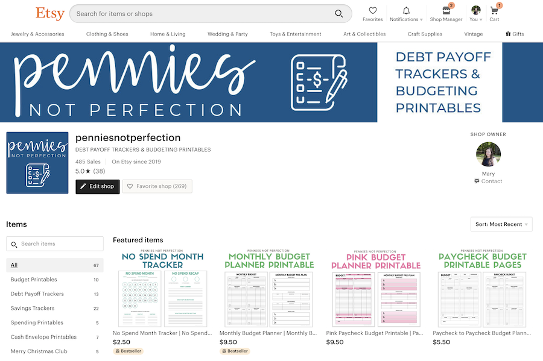Select the All items section

pos(55,265)
